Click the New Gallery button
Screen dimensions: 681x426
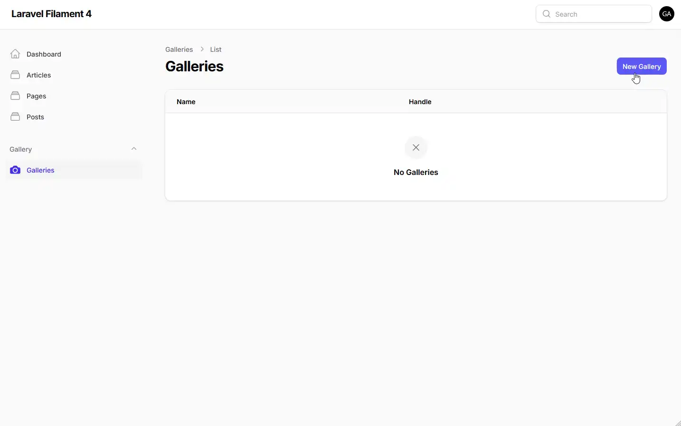(641, 66)
